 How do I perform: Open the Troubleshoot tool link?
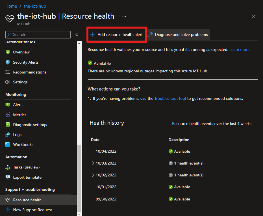tap(170, 99)
